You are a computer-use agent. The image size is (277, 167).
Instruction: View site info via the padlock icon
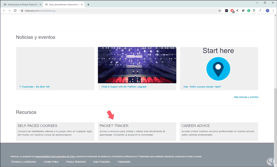point(22,11)
